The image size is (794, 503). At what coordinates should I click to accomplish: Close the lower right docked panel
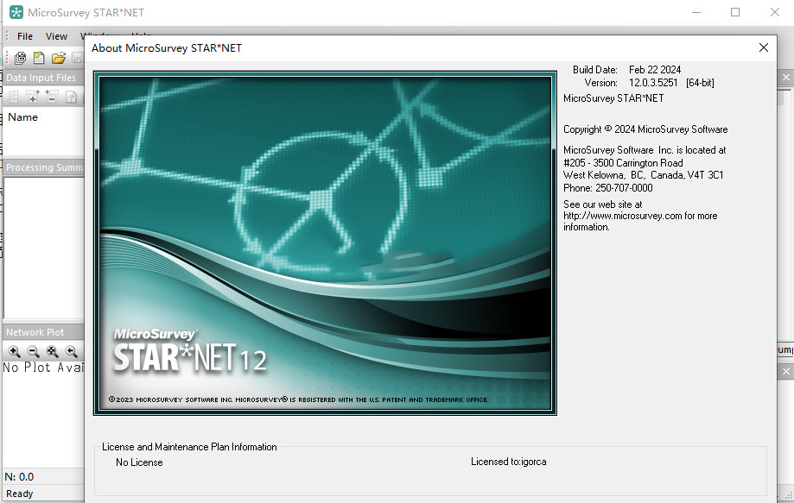click(786, 372)
